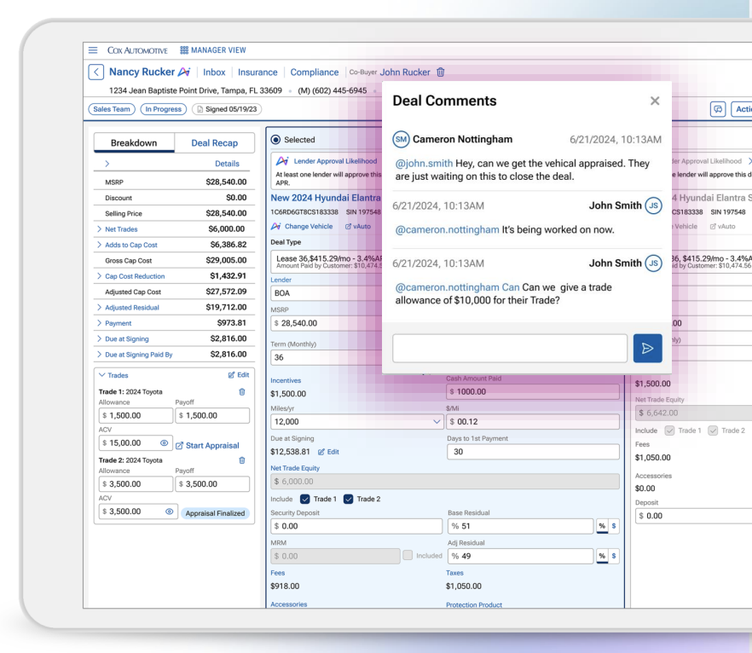Click the co-buyer name John Rucker
The width and height of the screenshot is (752, 653).
tap(405, 72)
